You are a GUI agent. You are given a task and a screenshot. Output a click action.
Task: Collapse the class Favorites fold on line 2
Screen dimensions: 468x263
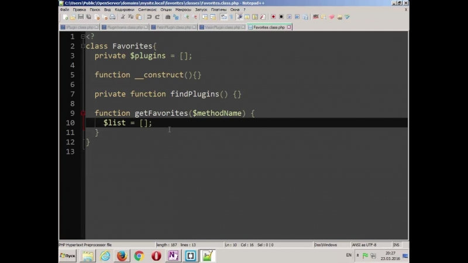click(83, 46)
